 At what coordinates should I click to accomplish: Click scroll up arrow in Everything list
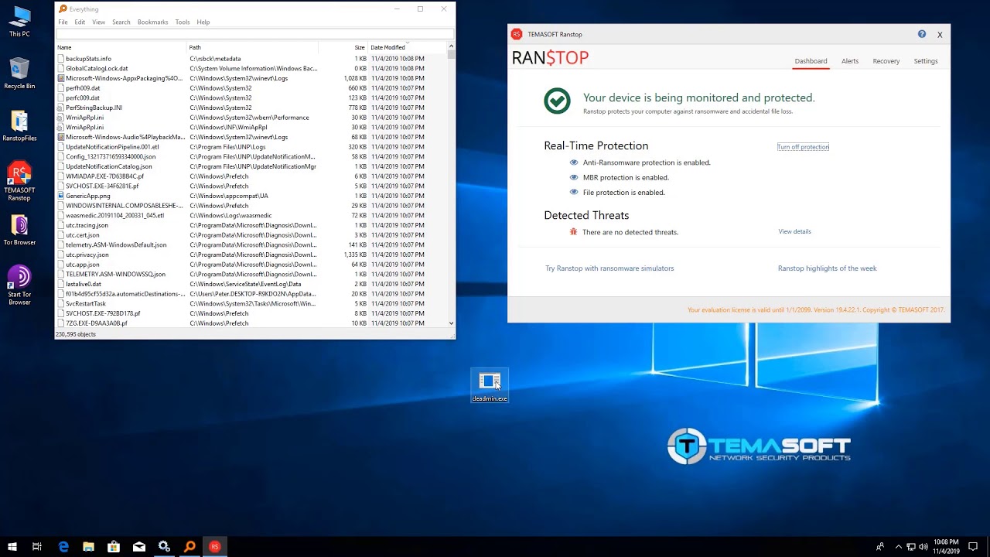click(x=451, y=47)
